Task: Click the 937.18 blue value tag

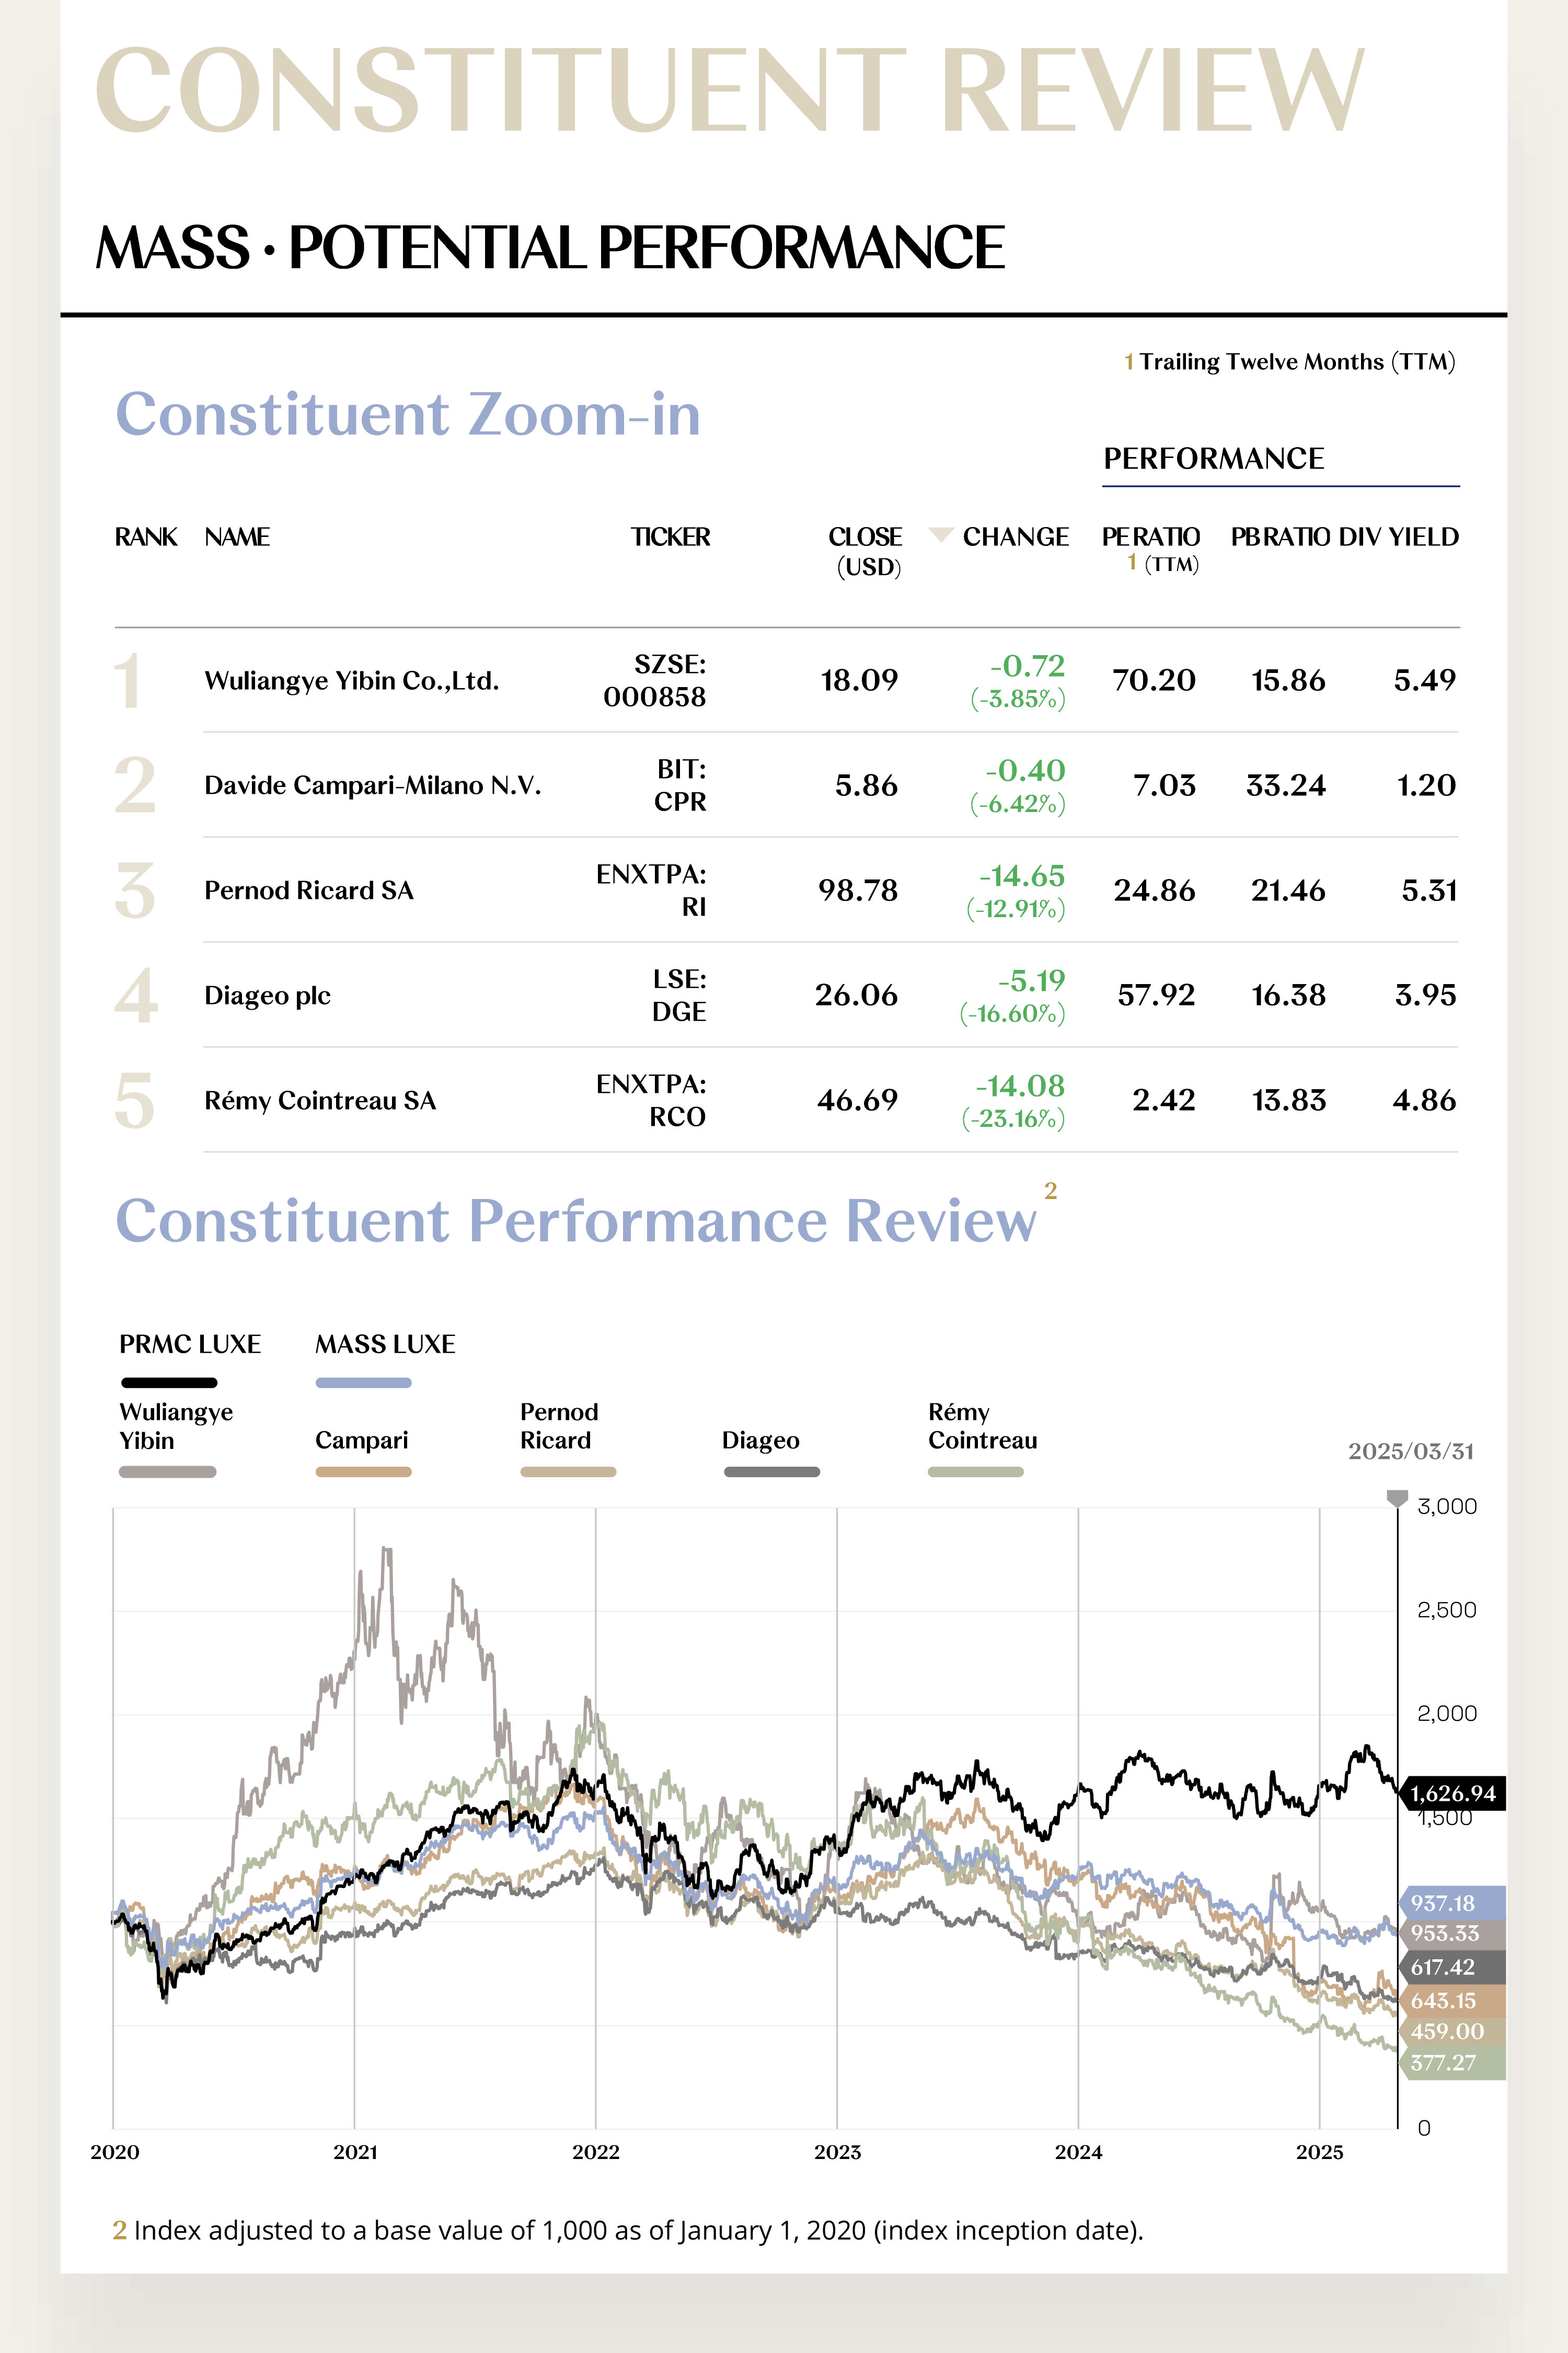Action: pyautogui.click(x=1453, y=1903)
